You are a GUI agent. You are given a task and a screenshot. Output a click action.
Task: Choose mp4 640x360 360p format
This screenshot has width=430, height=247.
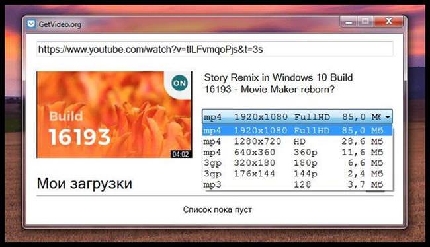297,152
